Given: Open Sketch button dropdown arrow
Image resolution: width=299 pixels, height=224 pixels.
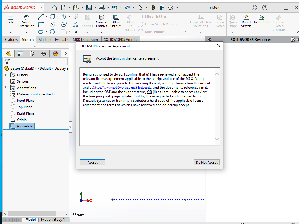Looking at the screenshot, I should coord(10,32).
